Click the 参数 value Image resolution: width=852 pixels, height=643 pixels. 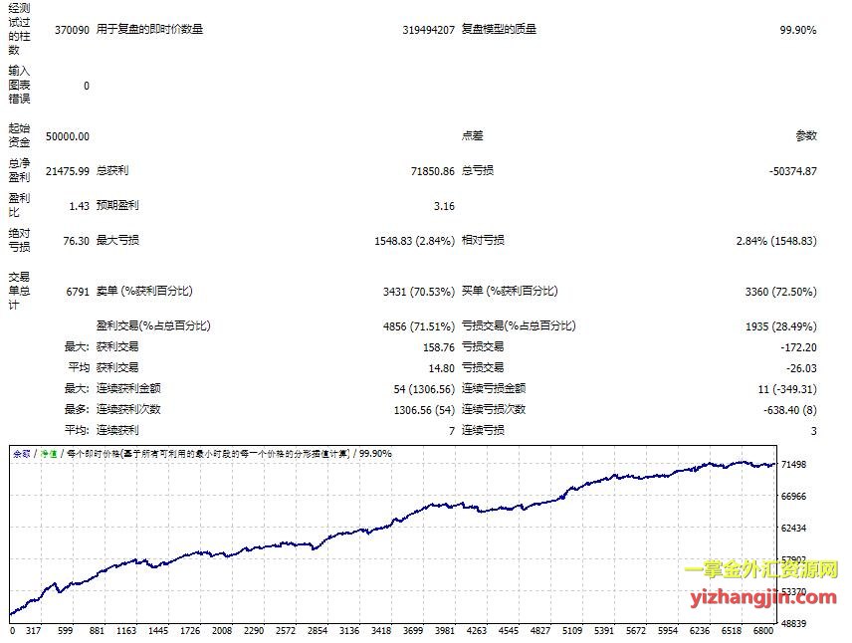(806, 136)
